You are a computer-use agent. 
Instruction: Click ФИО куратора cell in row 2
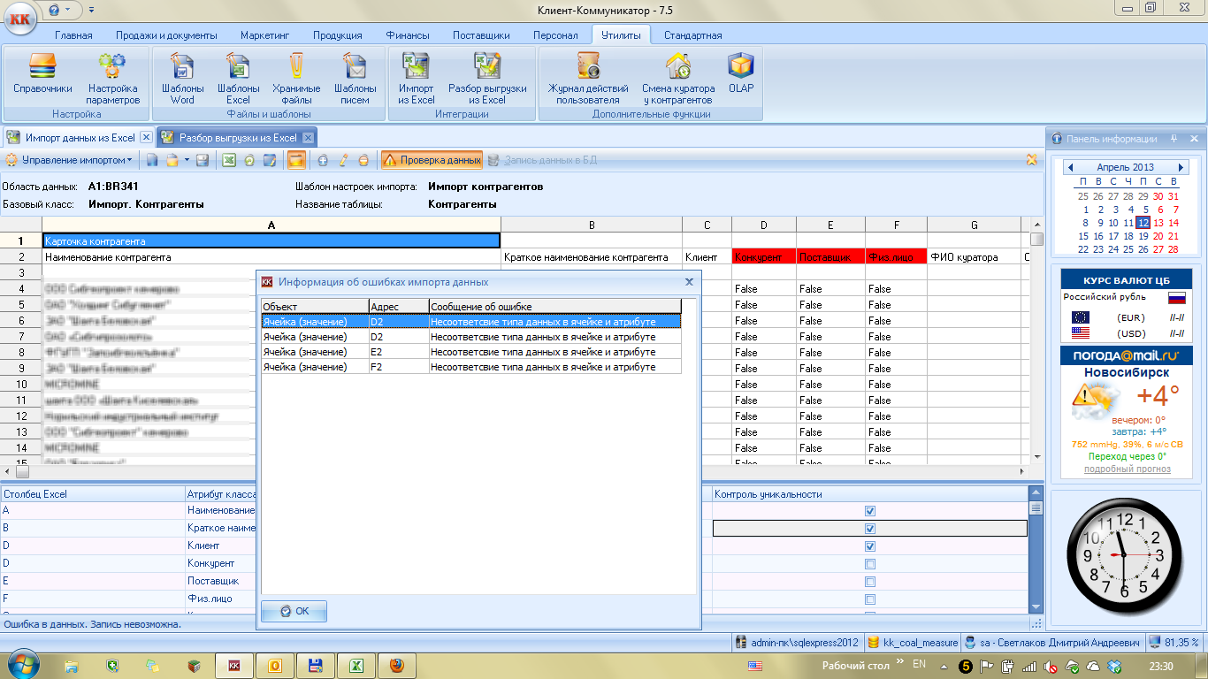point(974,257)
